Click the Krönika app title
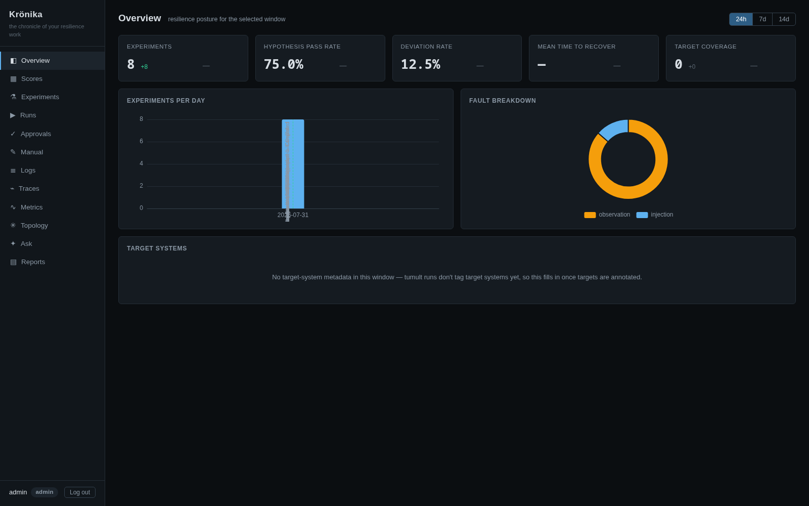Image resolution: width=809 pixels, height=506 pixels. [26, 15]
